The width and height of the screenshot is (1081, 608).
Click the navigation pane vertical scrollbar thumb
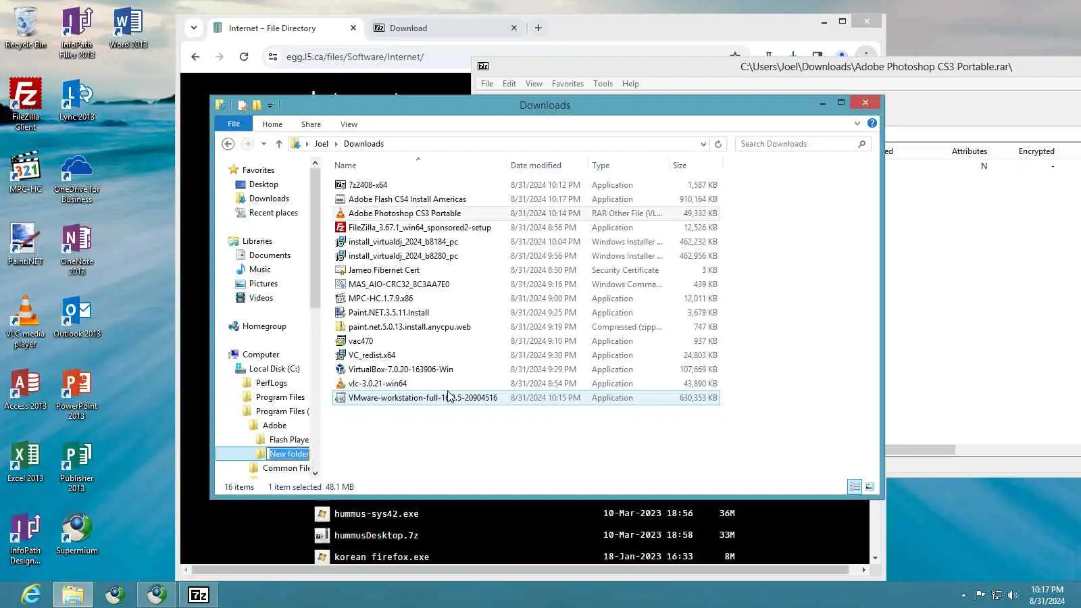point(315,238)
